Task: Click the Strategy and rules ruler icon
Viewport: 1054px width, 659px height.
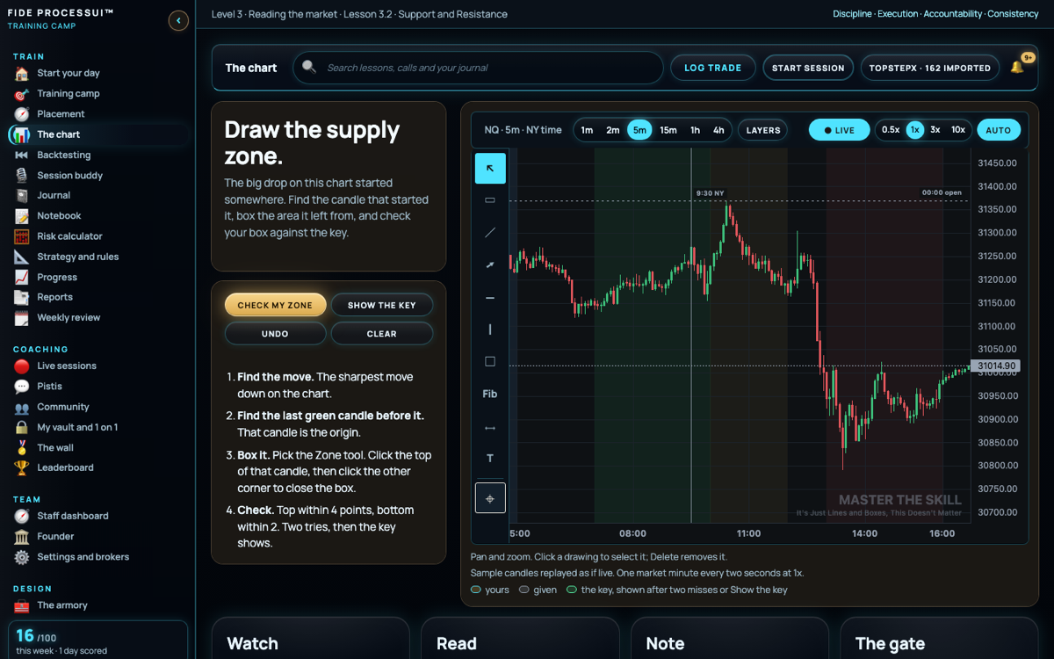Action: 22,257
